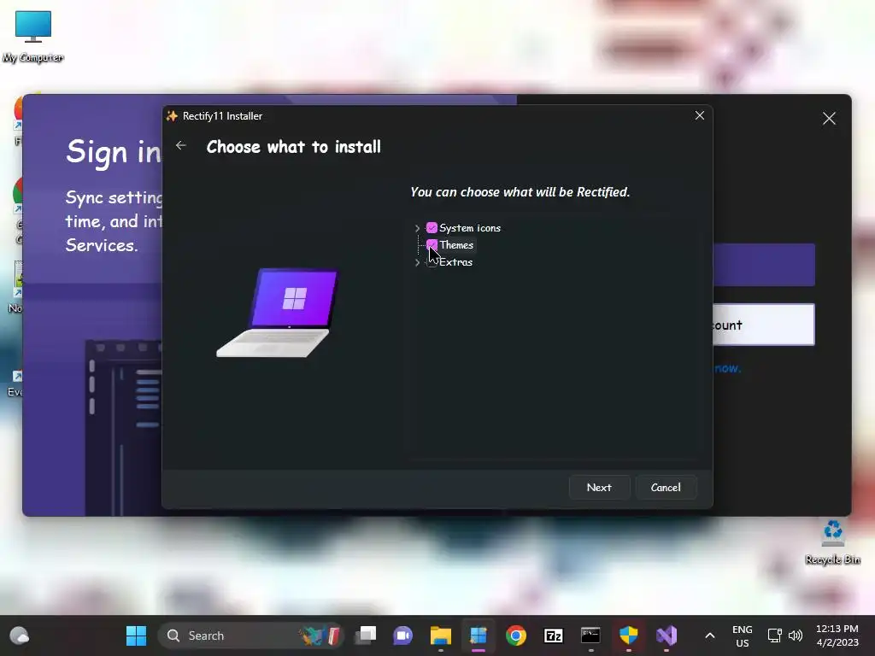Uncheck the Themes checkbox
Screen dimensions: 875x656
click(x=432, y=245)
